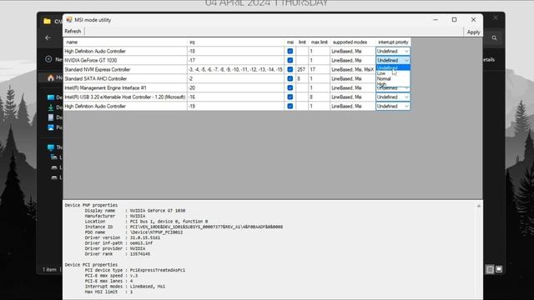Click the search icon in File Explorer window

coord(494,38)
